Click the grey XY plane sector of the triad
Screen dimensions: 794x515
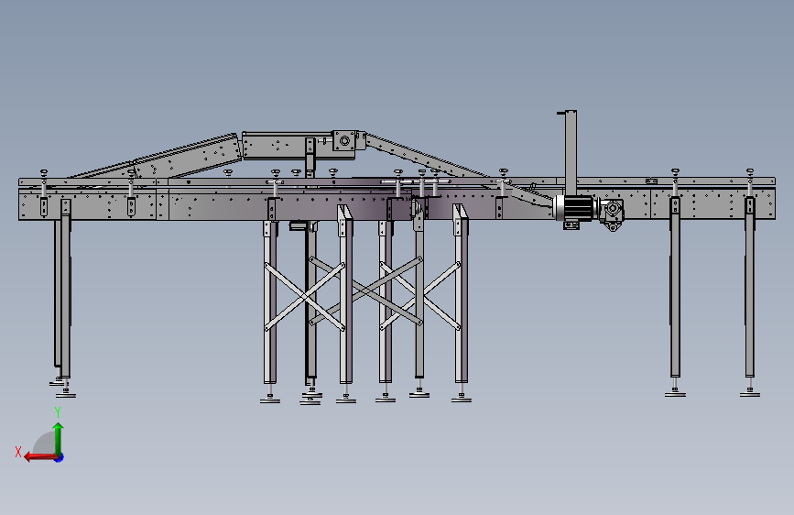click(x=46, y=443)
